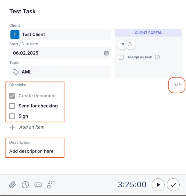Open the clock time-tracking icon

(x=25, y=185)
